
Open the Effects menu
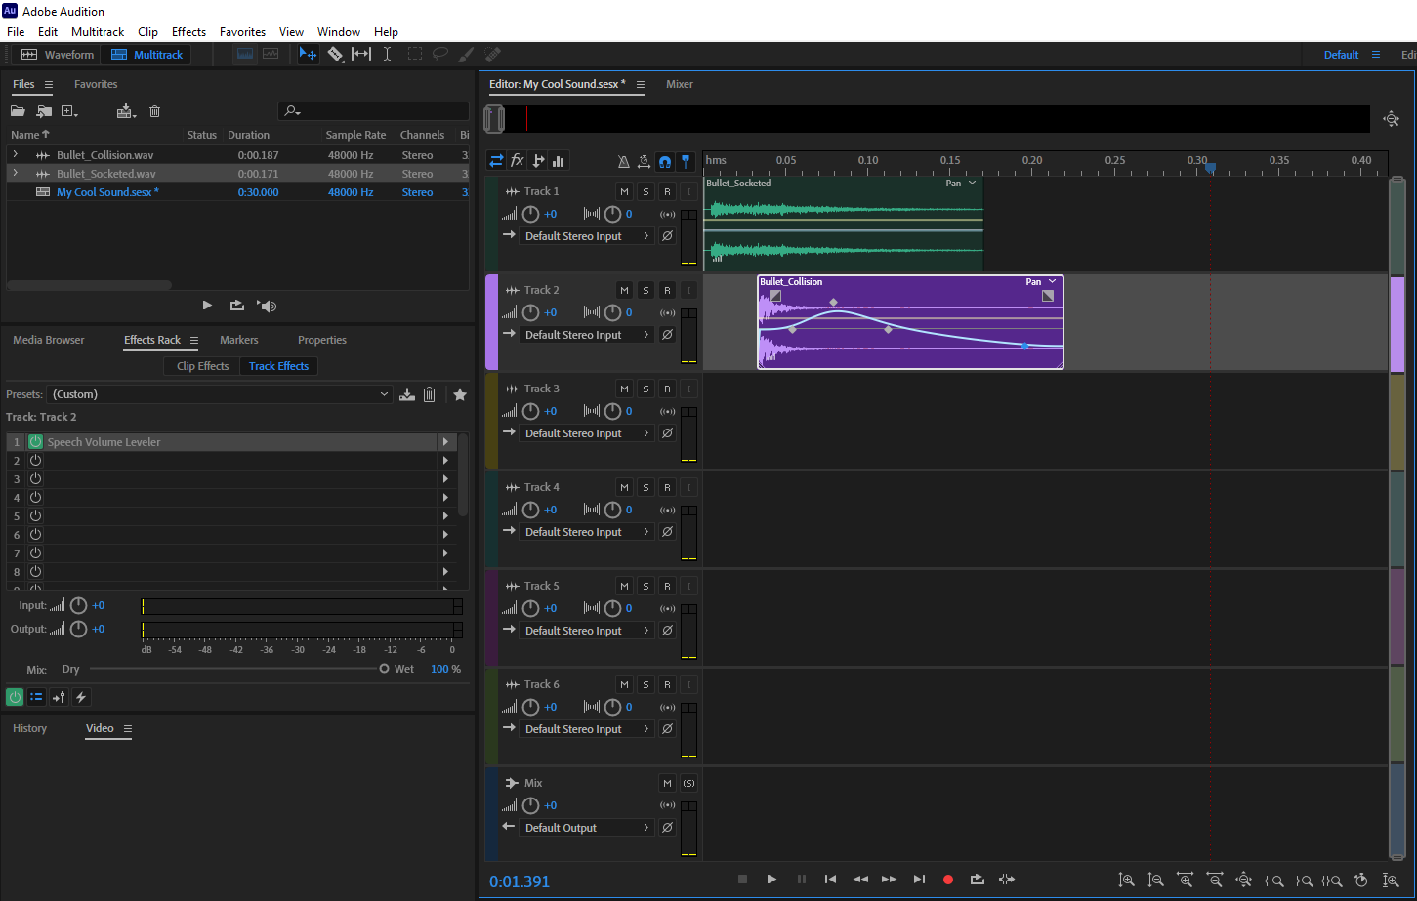tap(188, 32)
